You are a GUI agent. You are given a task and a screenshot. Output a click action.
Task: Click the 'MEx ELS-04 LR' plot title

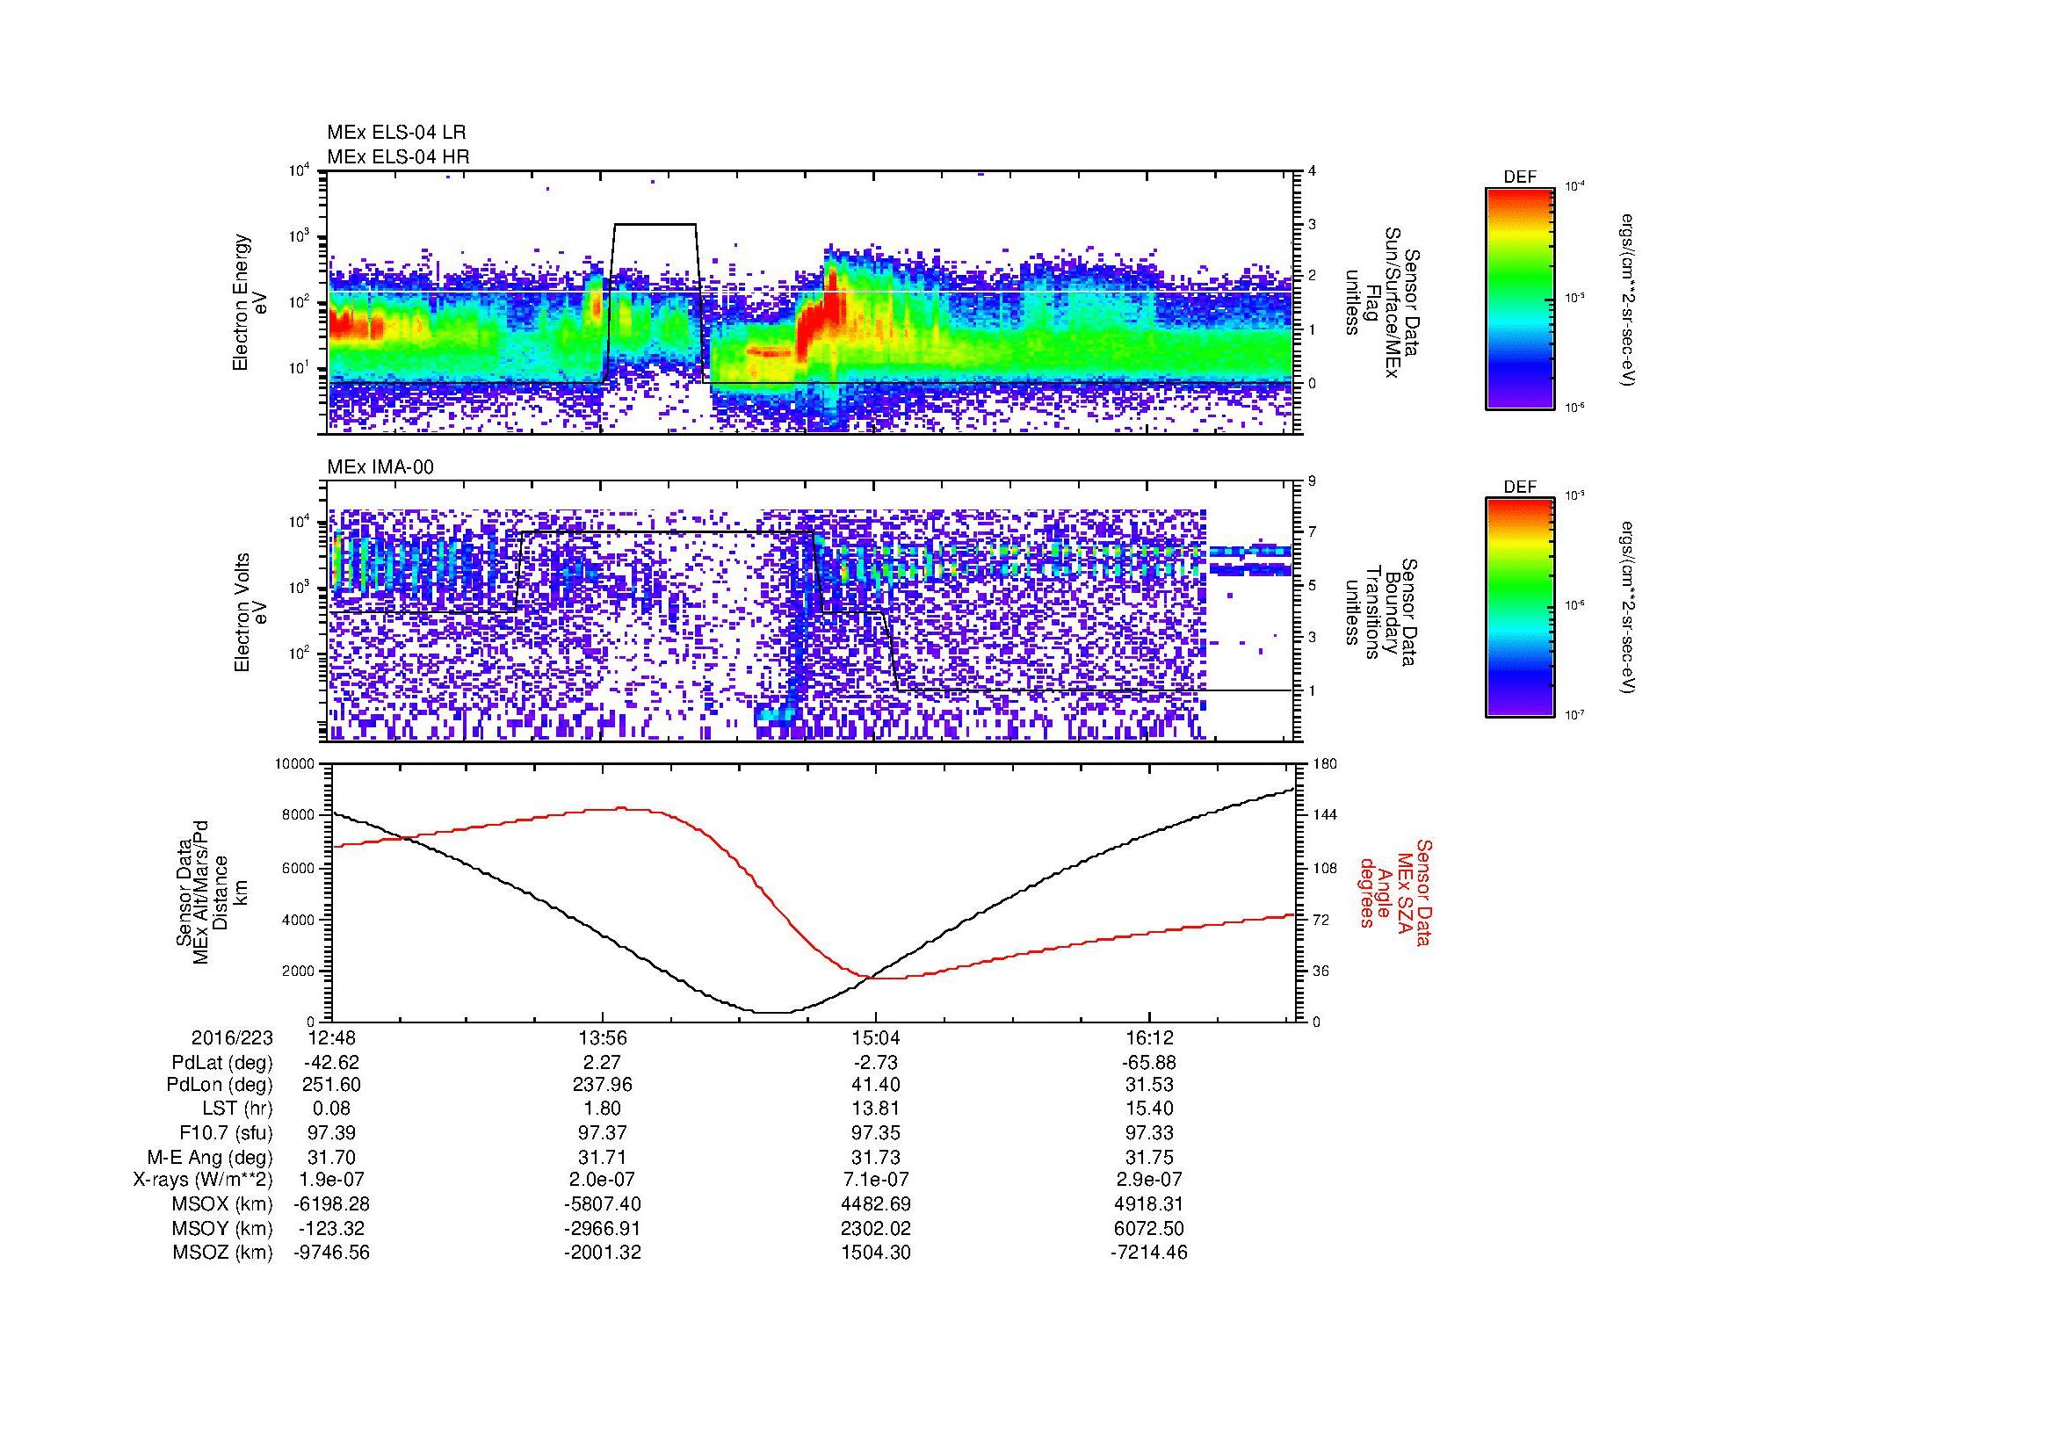pyautogui.click(x=396, y=133)
